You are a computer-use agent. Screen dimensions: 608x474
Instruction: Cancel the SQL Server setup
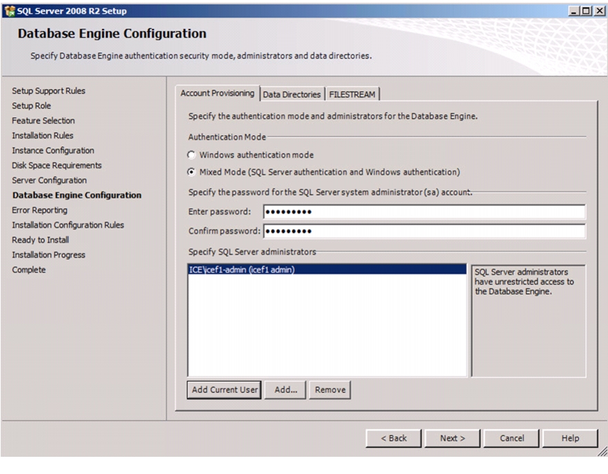pyautogui.click(x=511, y=438)
